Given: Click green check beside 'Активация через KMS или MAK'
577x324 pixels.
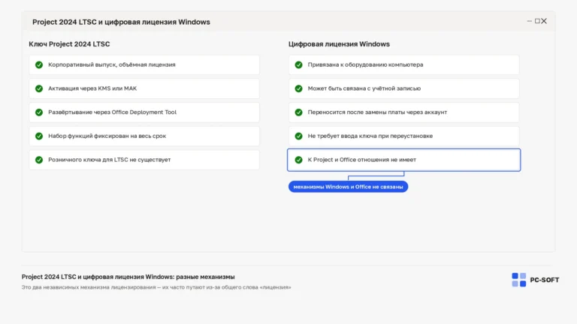Looking at the screenshot, I should click(x=39, y=88).
